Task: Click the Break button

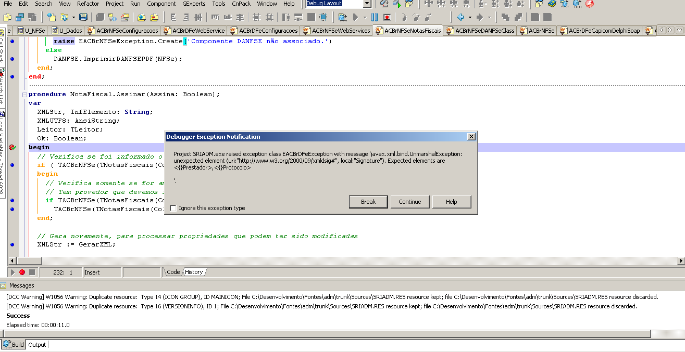Action: tap(368, 202)
